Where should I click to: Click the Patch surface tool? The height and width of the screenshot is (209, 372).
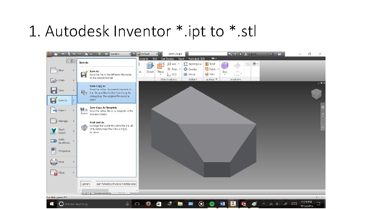pos(211,69)
